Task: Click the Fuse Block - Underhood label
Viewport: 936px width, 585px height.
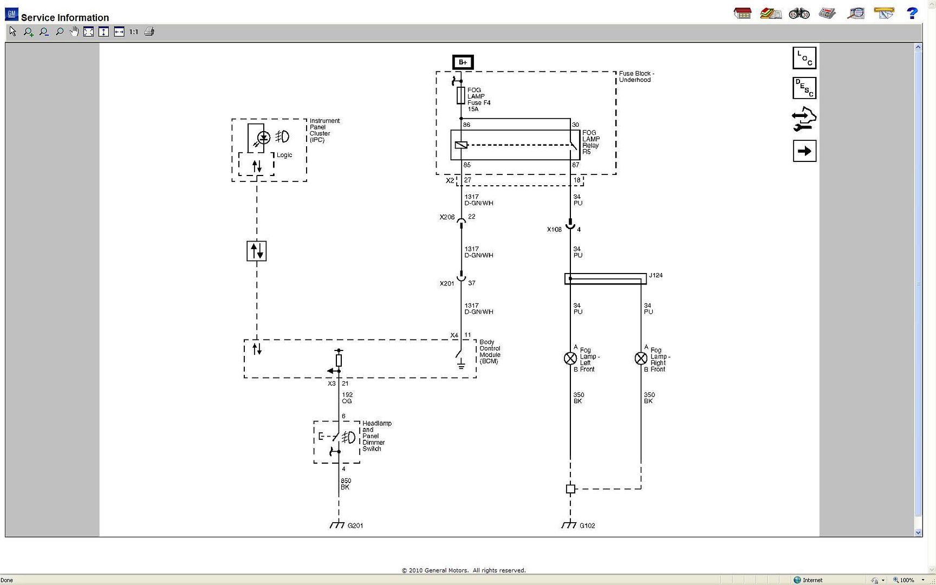Action: tap(636, 76)
